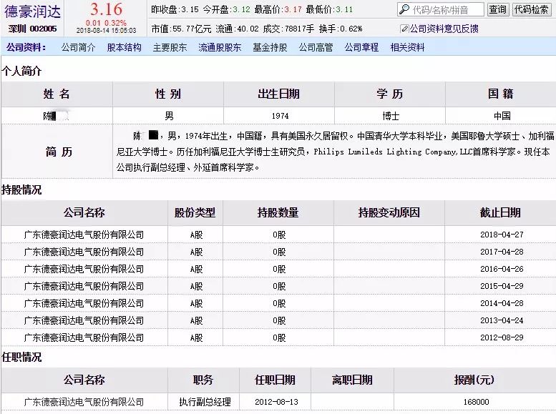
Task: Focus the 代码/名称/拼音 search field
Action: click(x=441, y=9)
